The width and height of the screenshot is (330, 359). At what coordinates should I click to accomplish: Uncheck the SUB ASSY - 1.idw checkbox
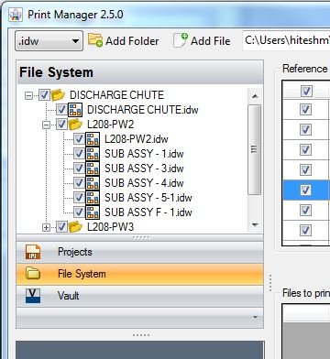point(79,154)
